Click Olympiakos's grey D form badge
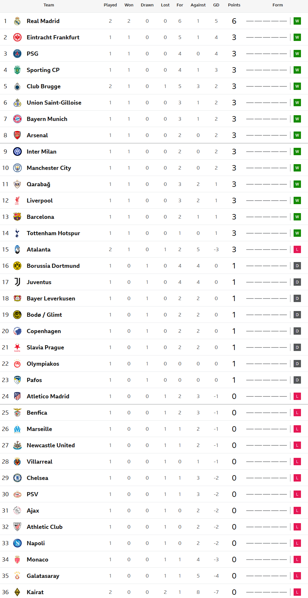This screenshot has width=308, height=598. pyautogui.click(x=297, y=364)
